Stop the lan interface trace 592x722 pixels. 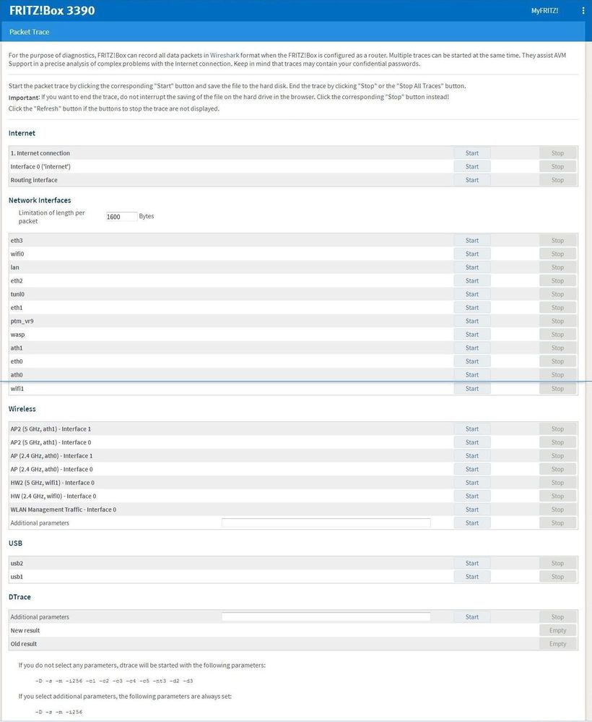[557, 267]
